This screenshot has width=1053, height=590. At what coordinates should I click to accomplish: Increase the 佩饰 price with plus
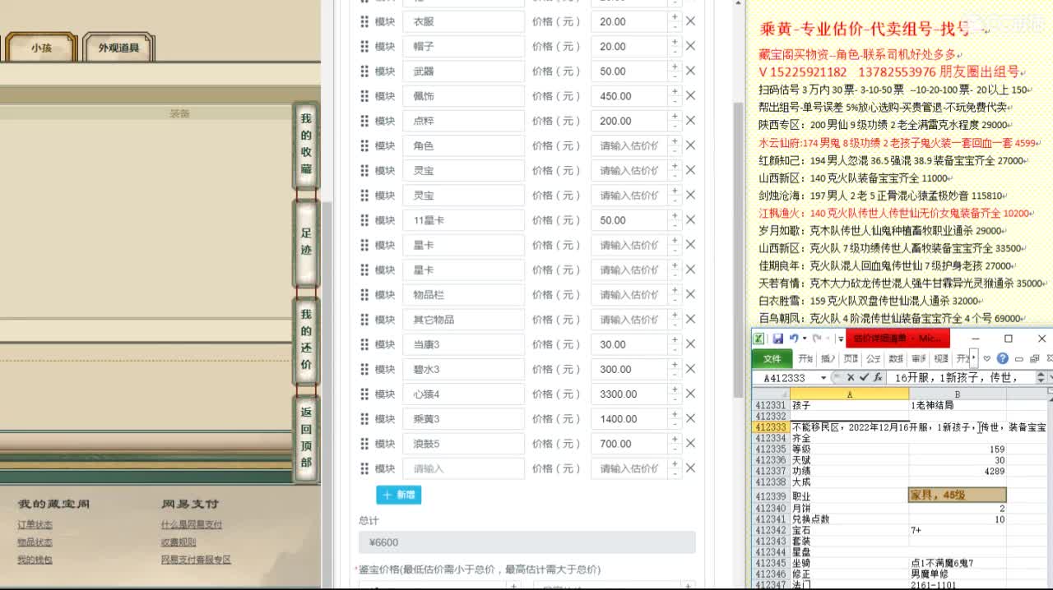point(675,91)
